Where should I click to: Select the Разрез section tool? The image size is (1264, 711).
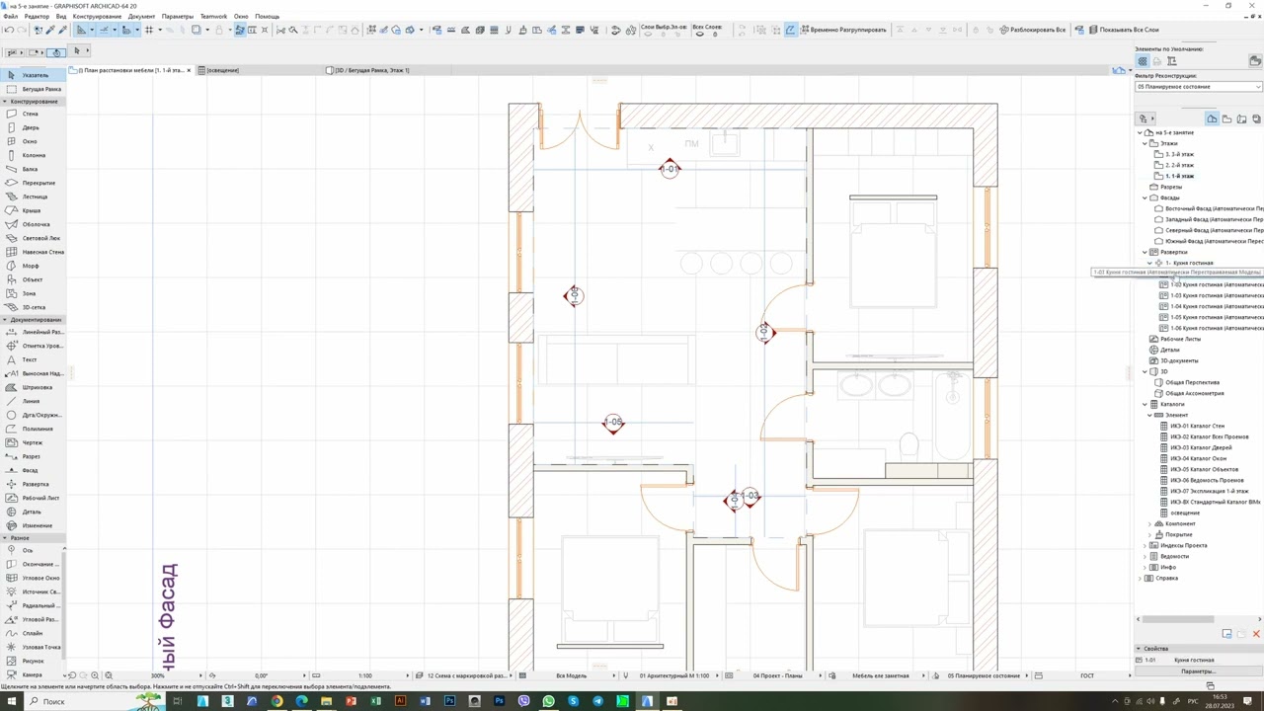31,456
